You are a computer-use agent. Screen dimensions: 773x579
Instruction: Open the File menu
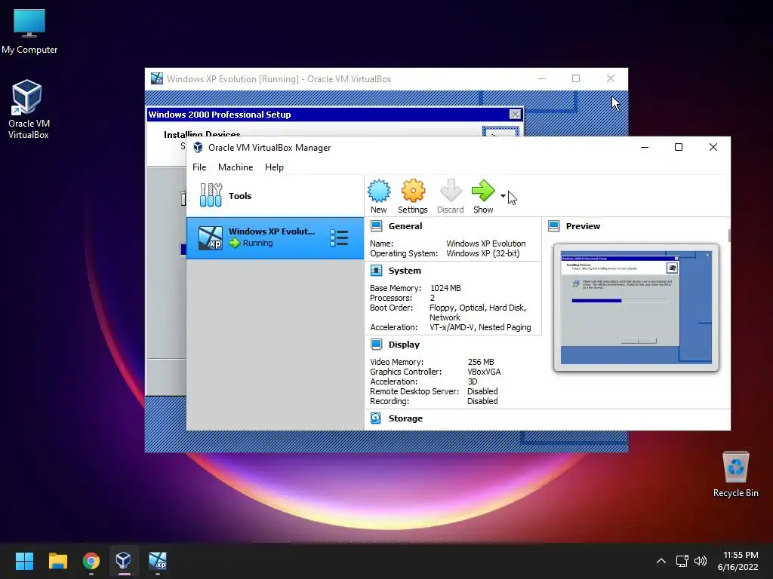[x=199, y=167]
